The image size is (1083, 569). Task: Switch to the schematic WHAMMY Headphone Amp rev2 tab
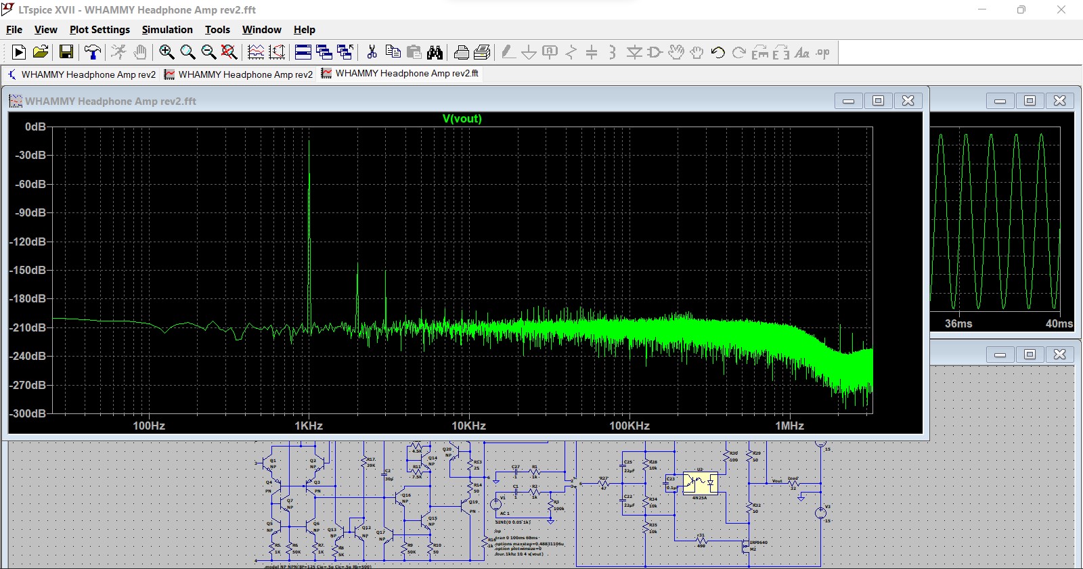(81, 74)
